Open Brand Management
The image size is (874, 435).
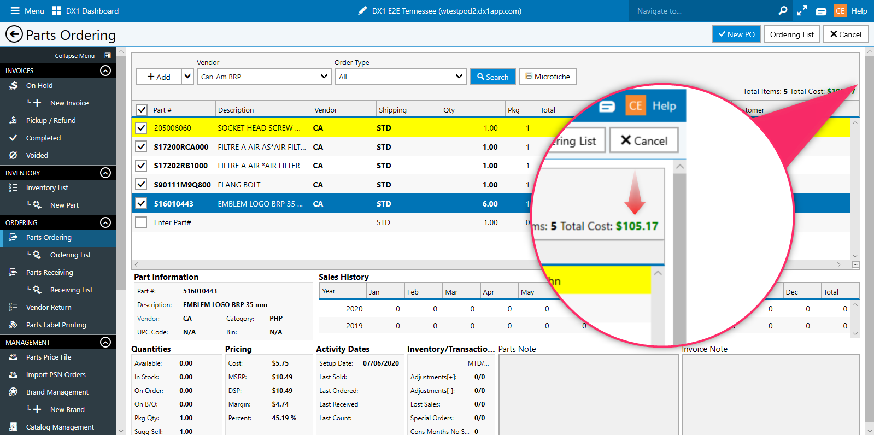(57, 392)
